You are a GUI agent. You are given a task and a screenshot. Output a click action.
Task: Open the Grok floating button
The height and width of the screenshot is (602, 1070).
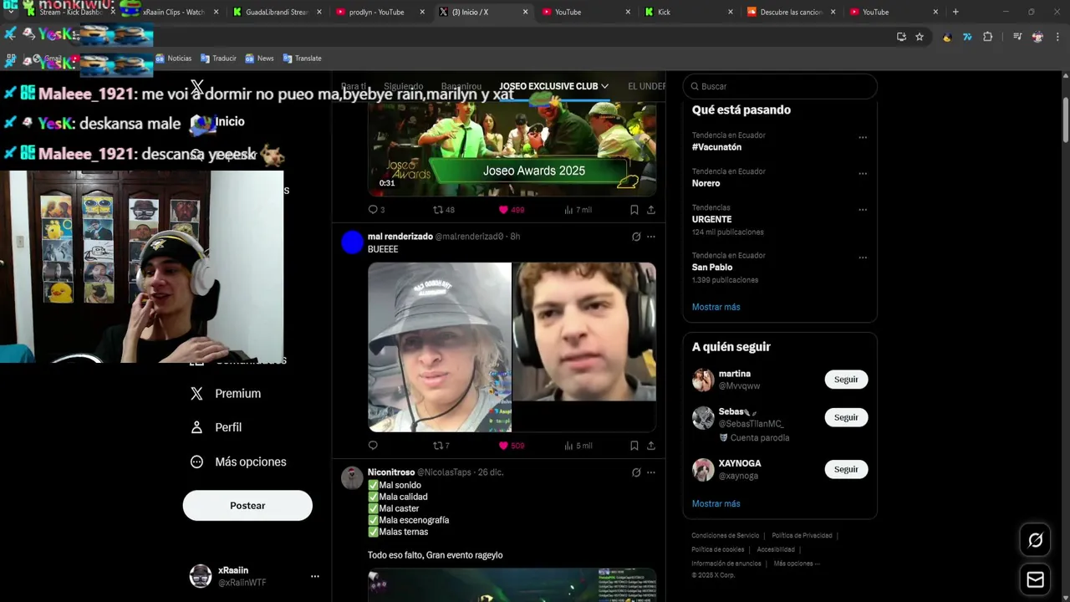pos(1035,540)
